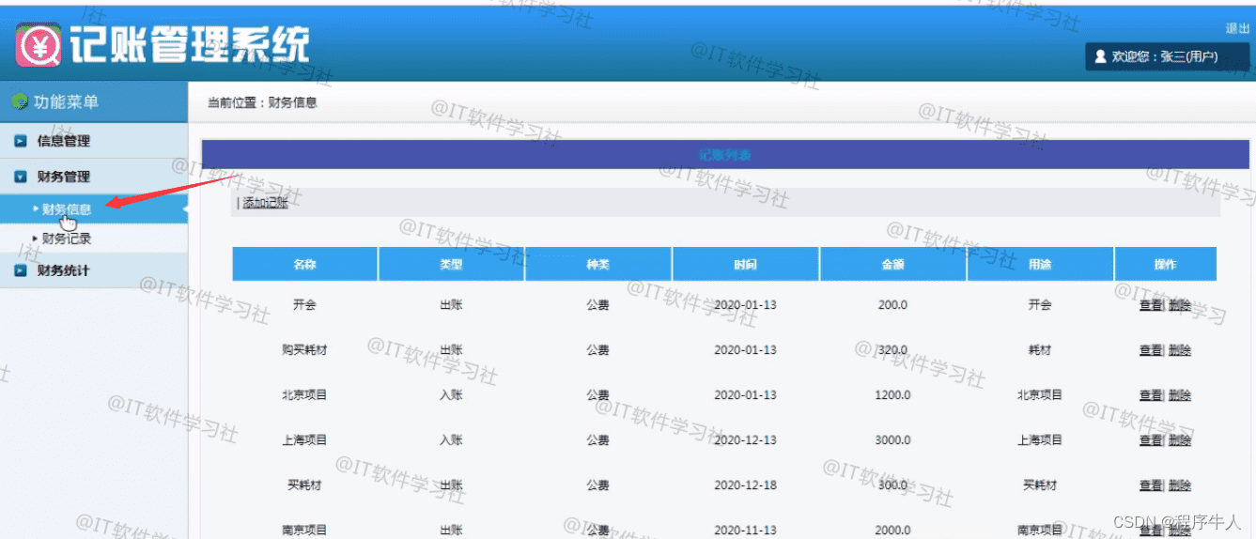Click the 类型 column header

[x=451, y=264]
